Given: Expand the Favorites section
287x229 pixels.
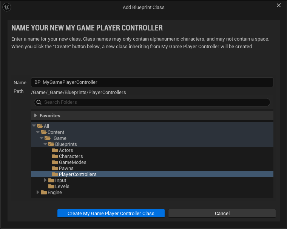Looking at the screenshot, I should [x=36, y=116].
